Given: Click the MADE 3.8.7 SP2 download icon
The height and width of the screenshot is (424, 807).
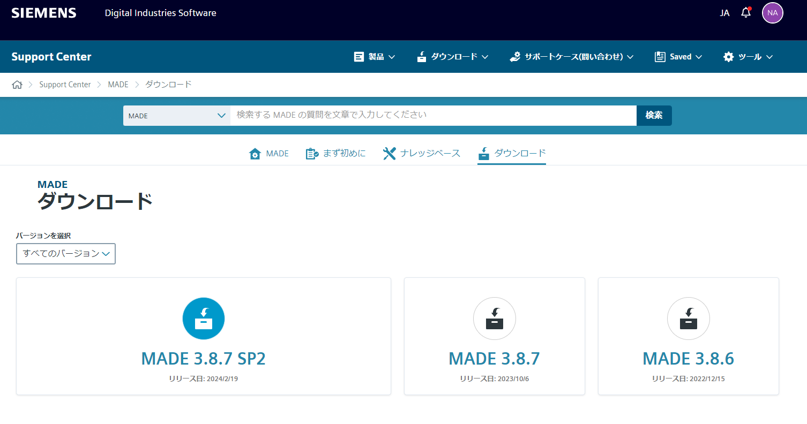Looking at the screenshot, I should click(x=204, y=319).
